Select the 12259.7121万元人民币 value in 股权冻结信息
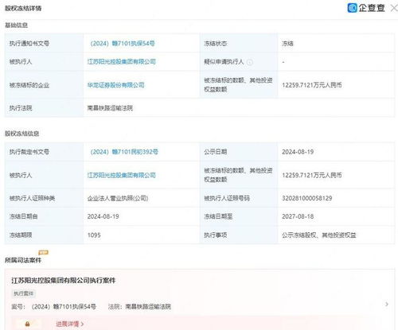398x330 pixels. [312, 175]
